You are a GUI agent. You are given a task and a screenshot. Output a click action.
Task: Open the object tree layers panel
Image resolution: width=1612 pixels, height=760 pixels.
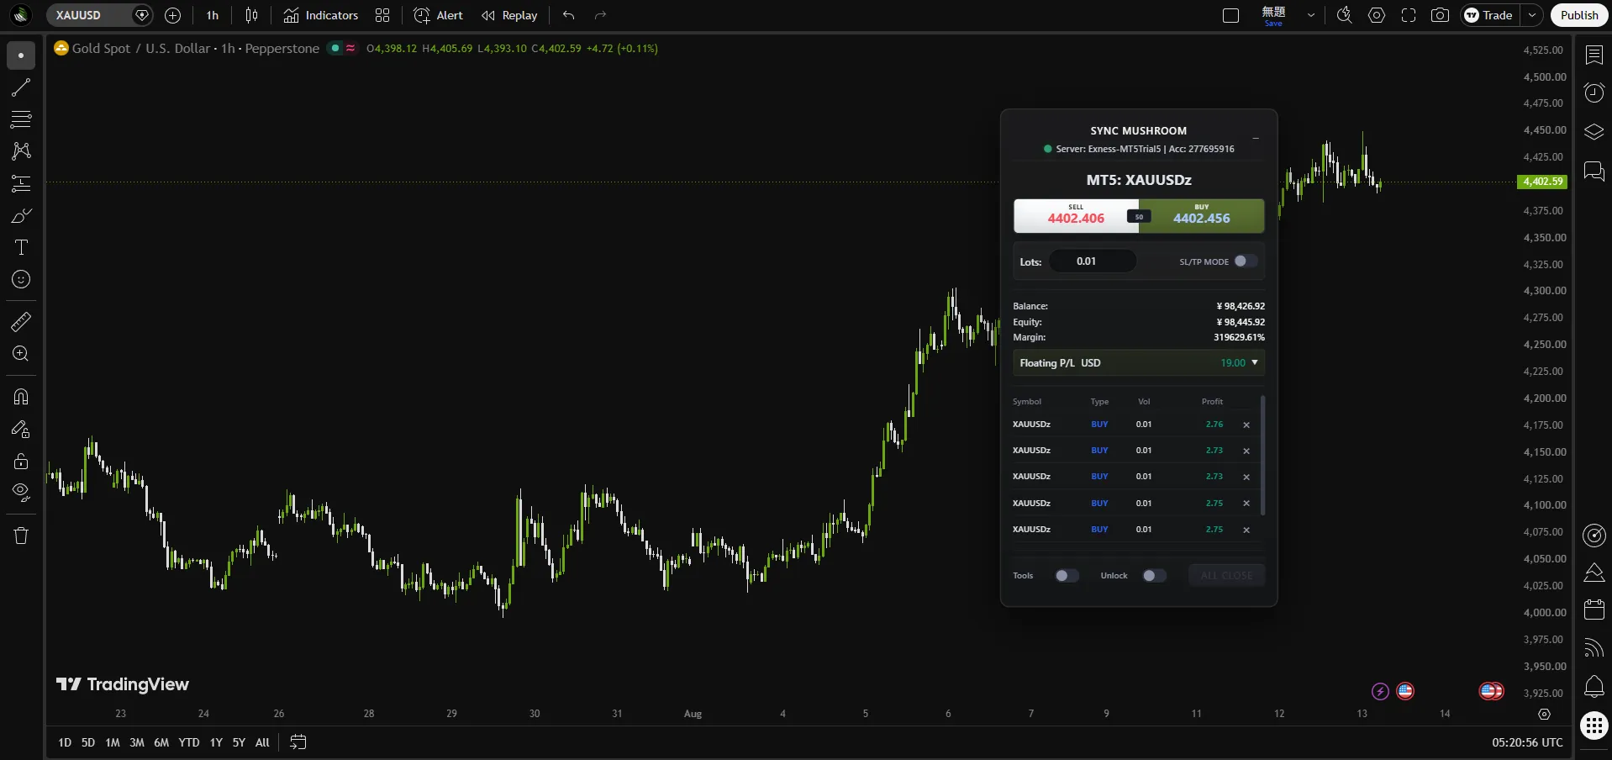pyautogui.click(x=1594, y=132)
